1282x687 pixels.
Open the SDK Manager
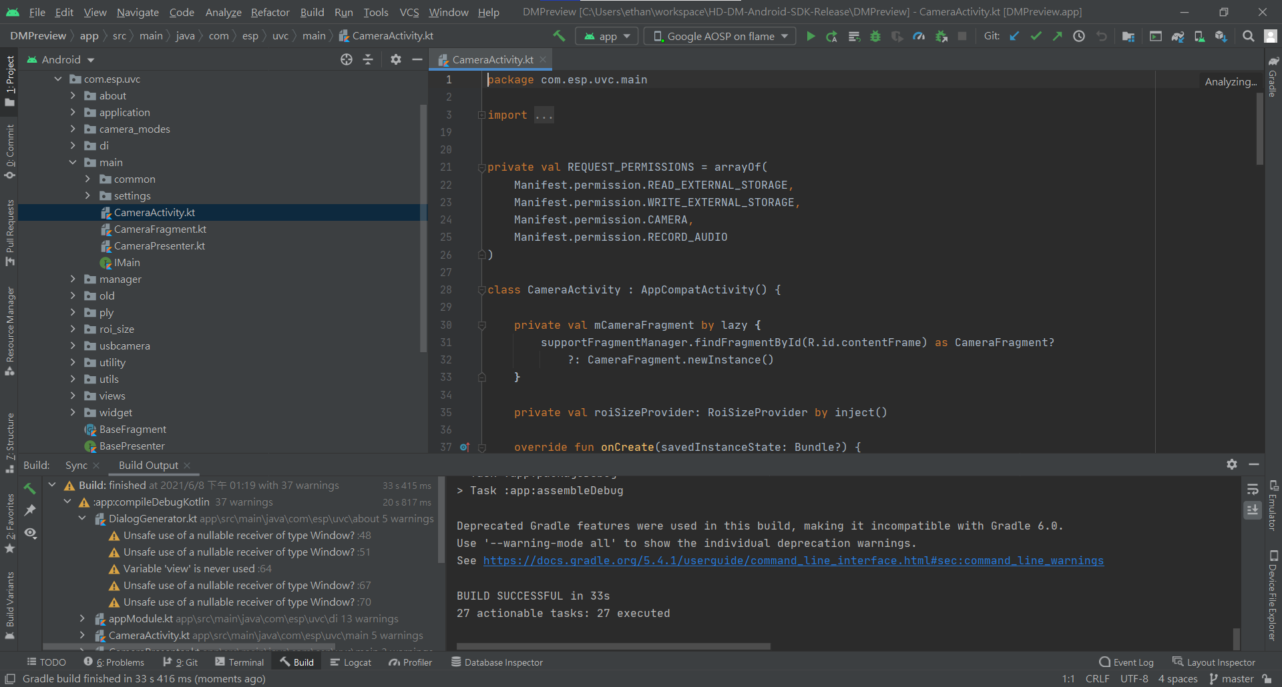(x=1221, y=36)
